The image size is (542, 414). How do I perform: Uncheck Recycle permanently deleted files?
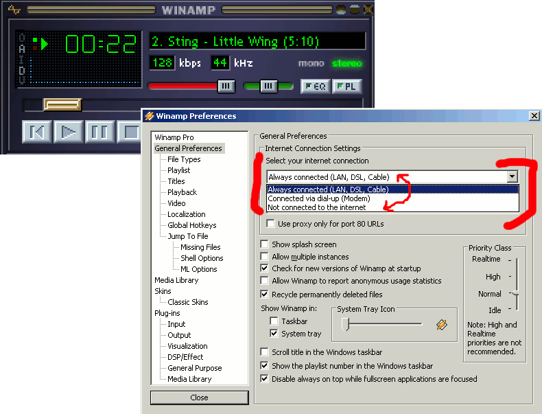click(x=264, y=295)
